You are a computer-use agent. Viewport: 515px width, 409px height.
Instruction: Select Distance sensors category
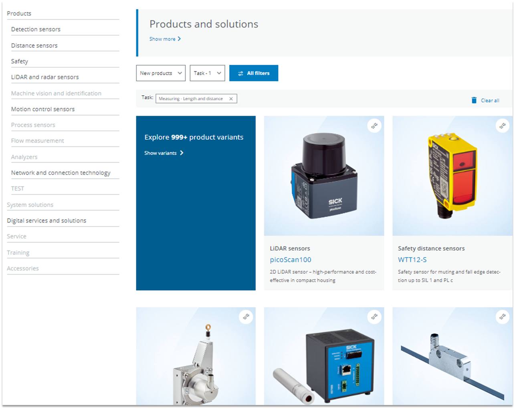point(34,46)
